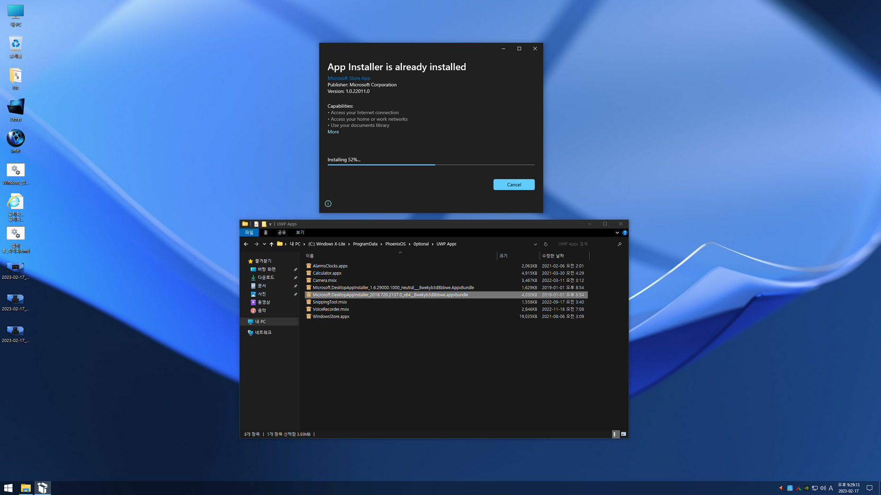Image resolution: width=881 pixels, height=495 pixels.
Task: Navigate to Optional in breadcrumb
Action: [421, 244]
